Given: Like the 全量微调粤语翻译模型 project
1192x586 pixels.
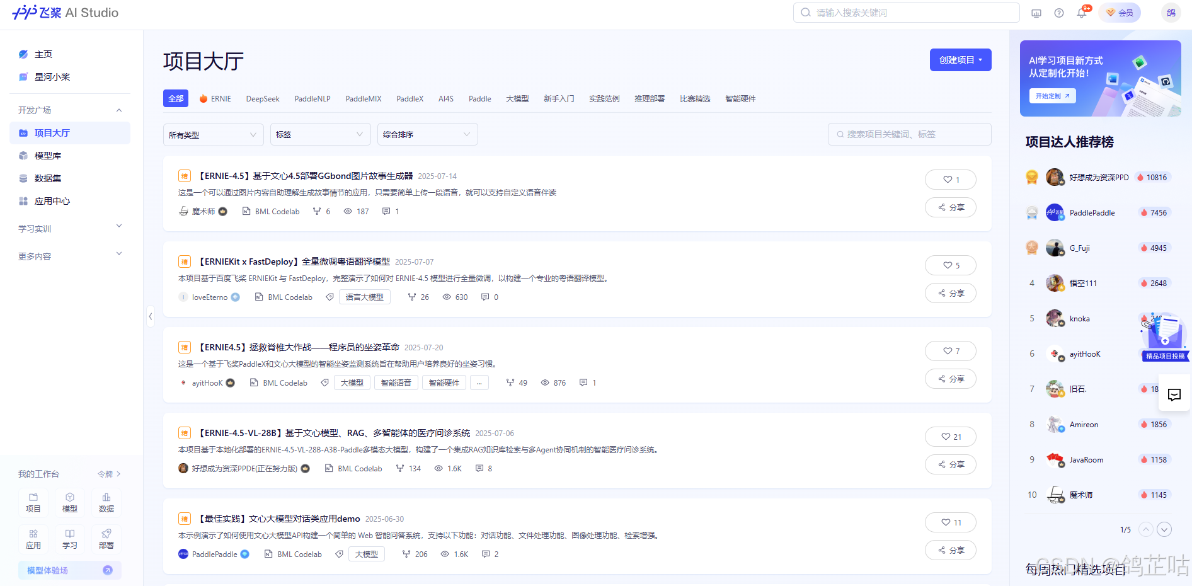Looking at the screenshot, I should coord(951,265).
